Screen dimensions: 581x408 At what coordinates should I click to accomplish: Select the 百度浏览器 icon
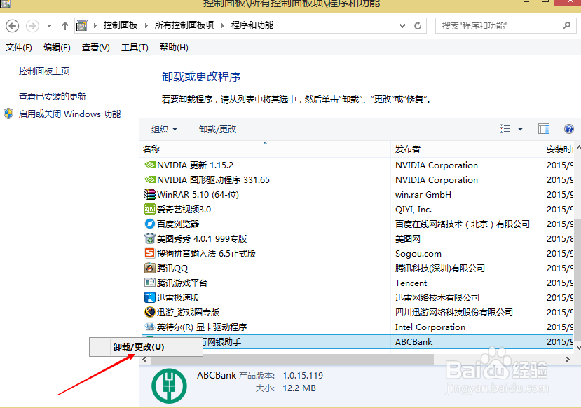(x=150, y=224)
